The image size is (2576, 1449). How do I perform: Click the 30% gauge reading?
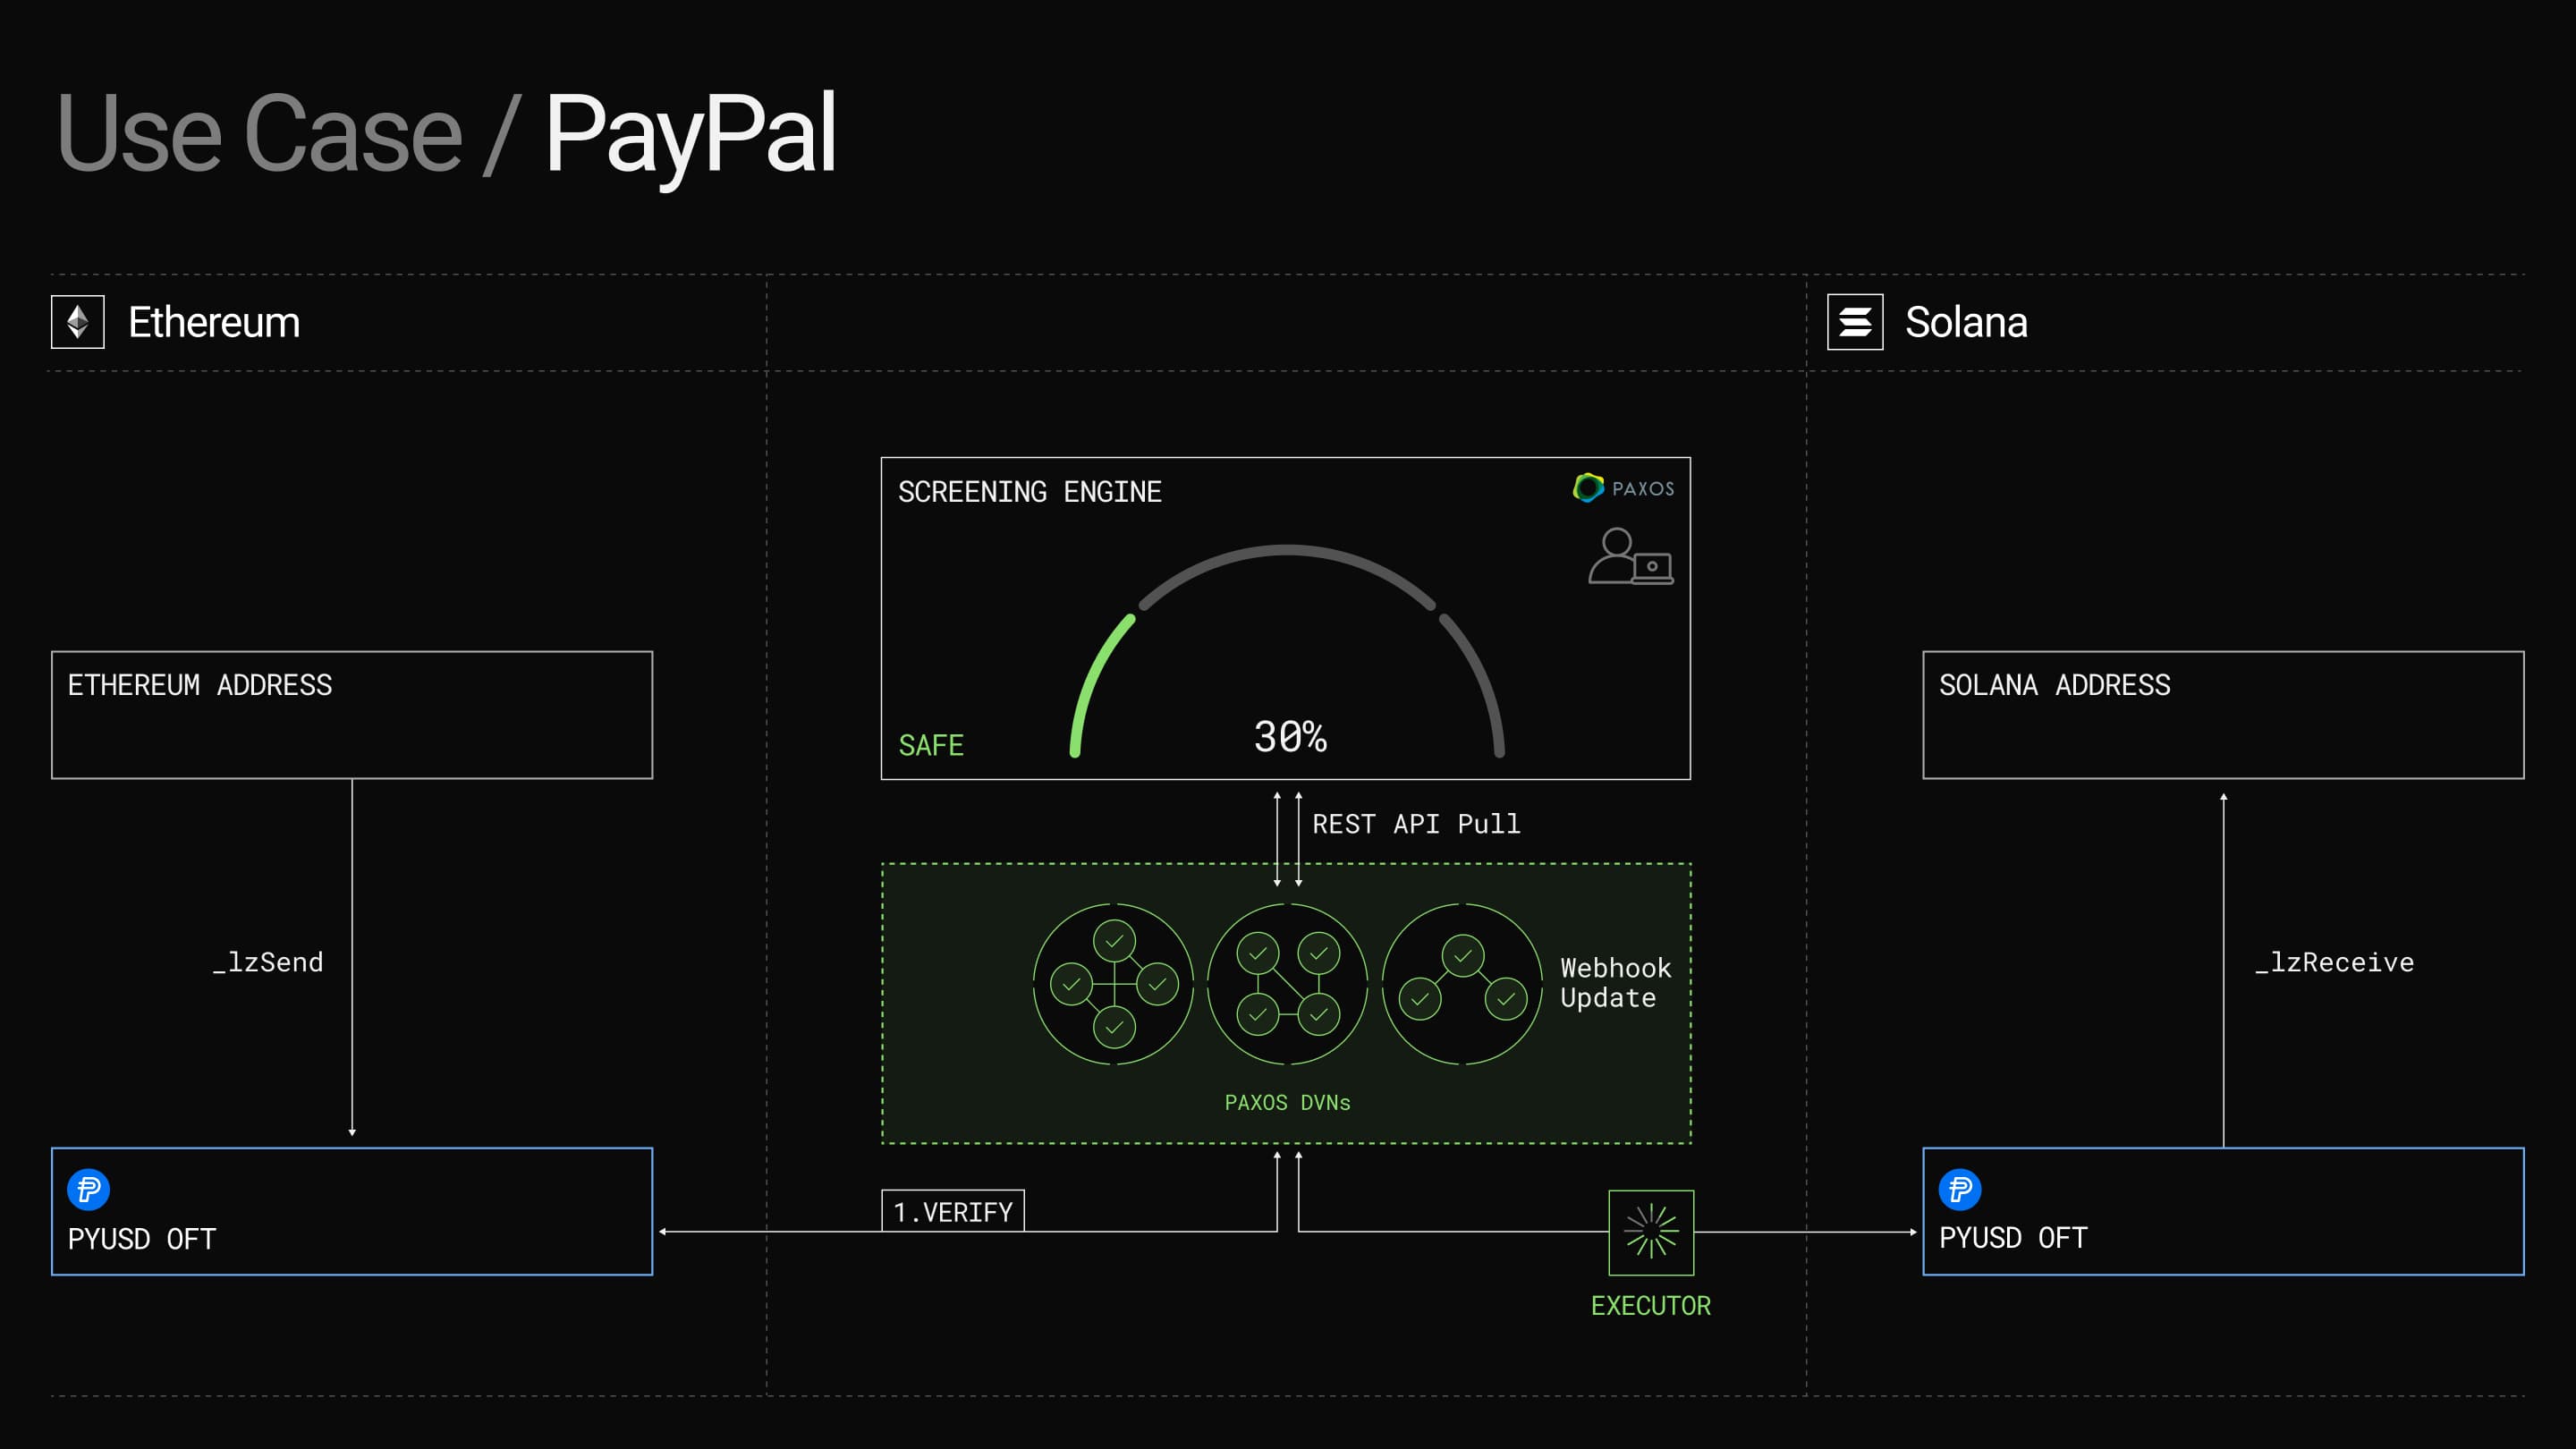pos(1290,737)
